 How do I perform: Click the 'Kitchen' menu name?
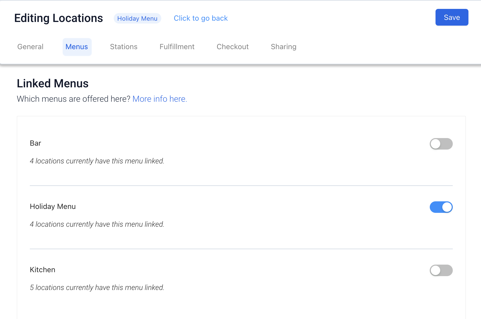43,270
